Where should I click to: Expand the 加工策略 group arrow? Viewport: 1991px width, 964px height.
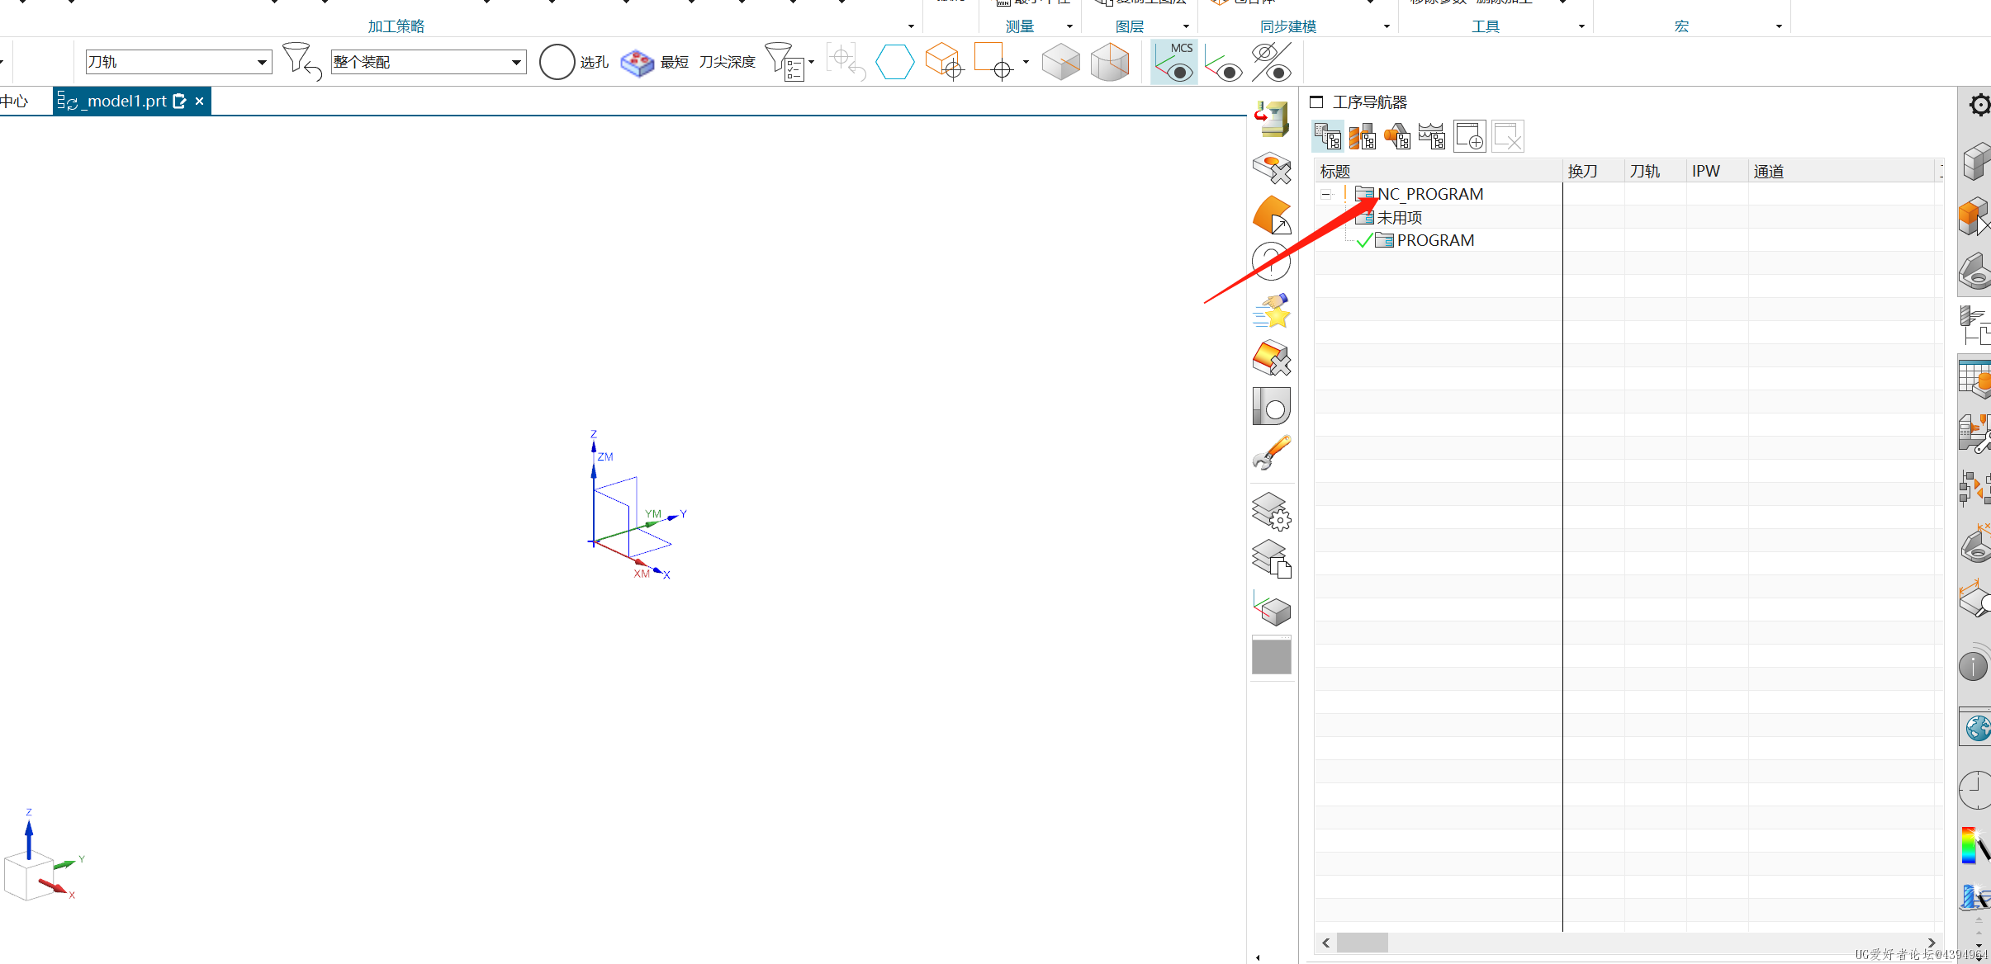point(911,26)
